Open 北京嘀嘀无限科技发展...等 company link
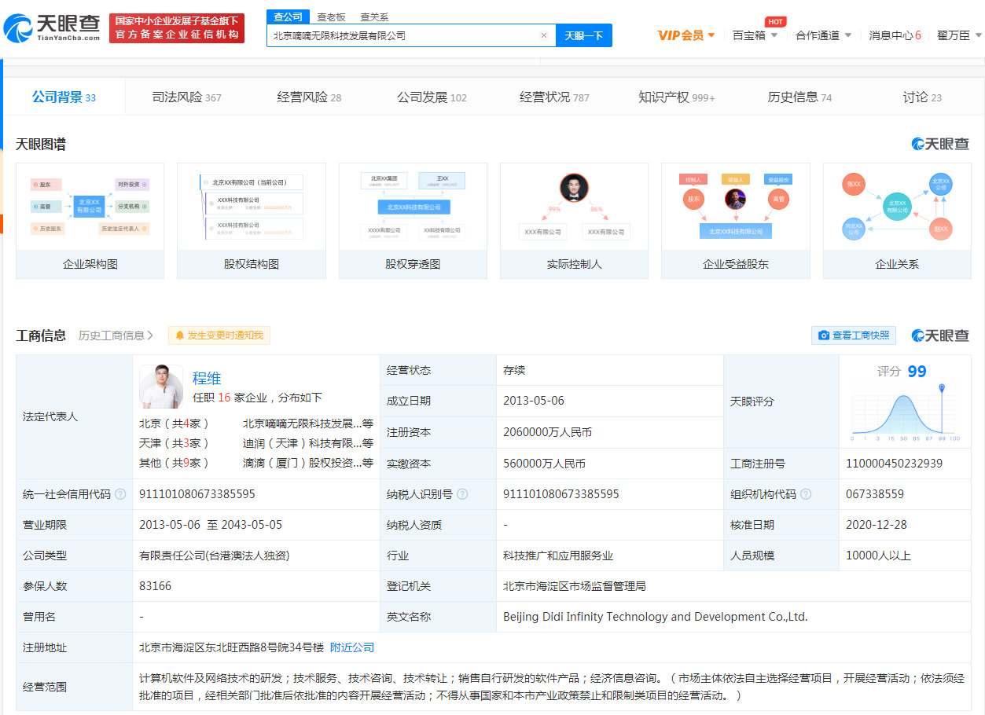The width and height of the screenshot is (985, 715). click(308, 423)
